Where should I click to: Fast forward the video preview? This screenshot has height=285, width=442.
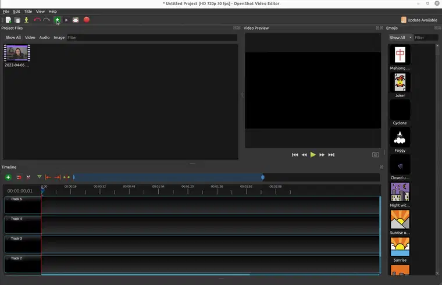(x=322, y=155)
